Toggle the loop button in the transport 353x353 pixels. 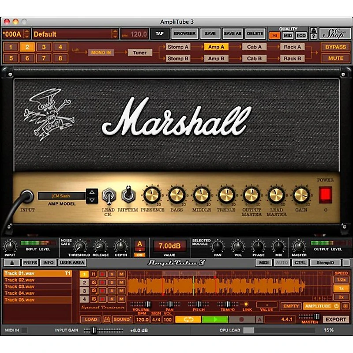coord(188,319)
